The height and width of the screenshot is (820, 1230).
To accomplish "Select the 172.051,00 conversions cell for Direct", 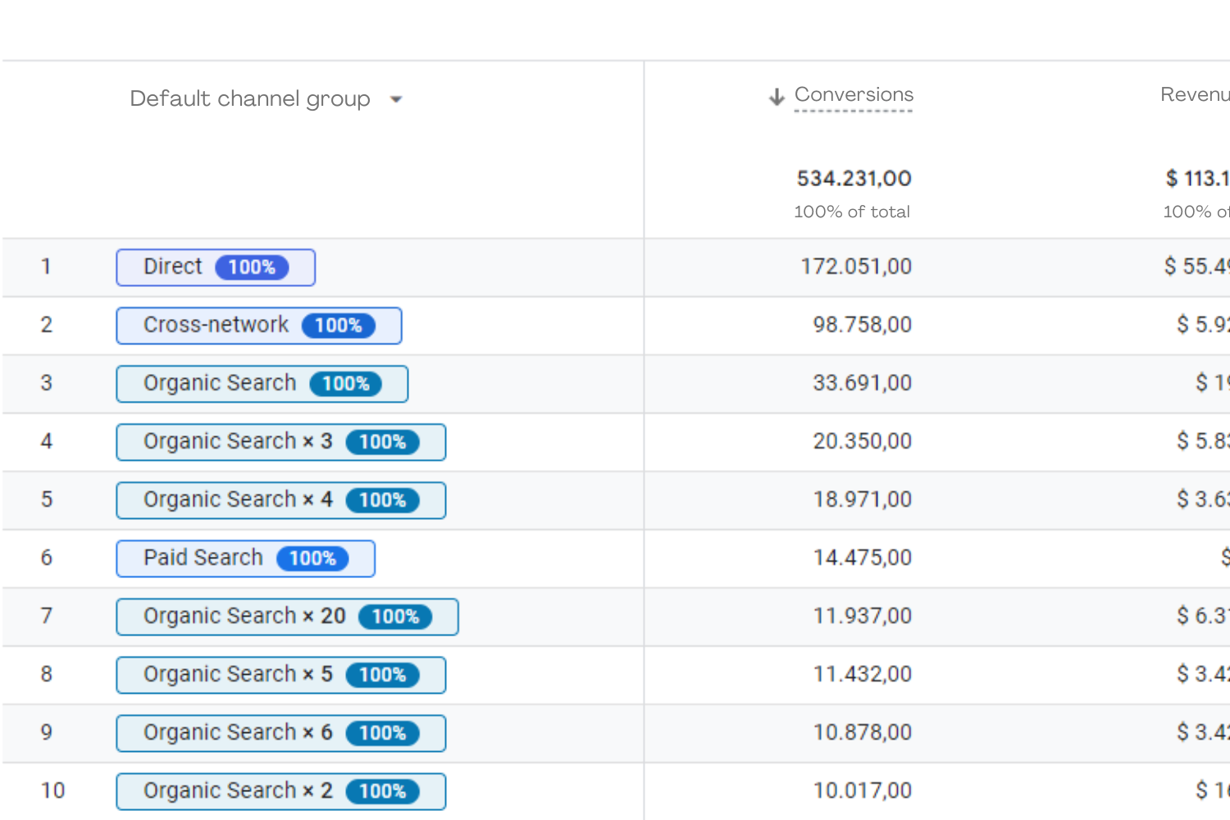I will point(855,266).
